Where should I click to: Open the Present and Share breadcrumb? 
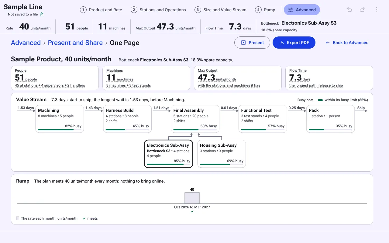tap(75, 43)
